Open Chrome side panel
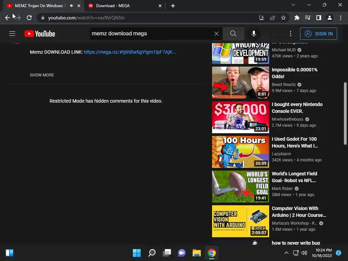This screenshot has height=261, width=348. 319,18
